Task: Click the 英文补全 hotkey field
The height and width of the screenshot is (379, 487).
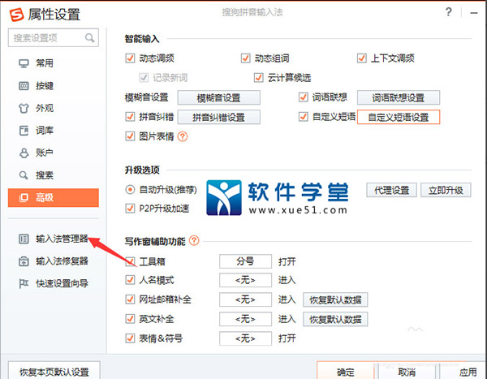Action: point(245,319)
